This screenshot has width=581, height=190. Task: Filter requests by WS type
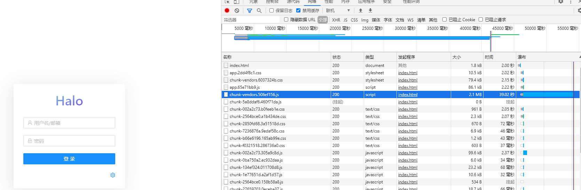tap(410, 20)
